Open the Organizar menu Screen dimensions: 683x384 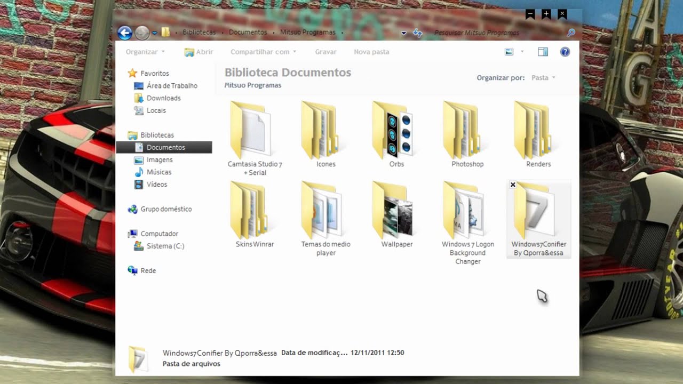pyautogui.click(x=145, y=52)
